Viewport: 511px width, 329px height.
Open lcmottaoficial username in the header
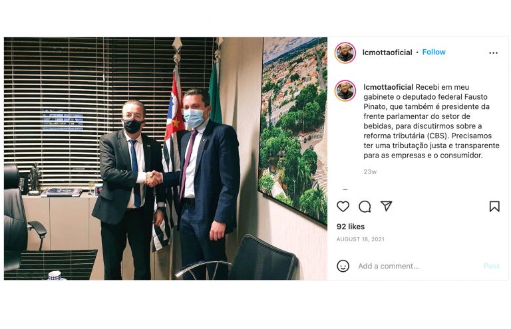tap(387, 53)
